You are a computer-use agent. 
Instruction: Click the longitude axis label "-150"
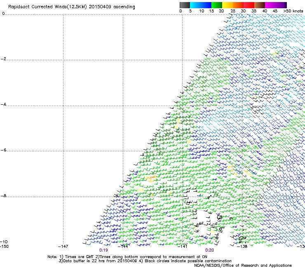(4, 247)
